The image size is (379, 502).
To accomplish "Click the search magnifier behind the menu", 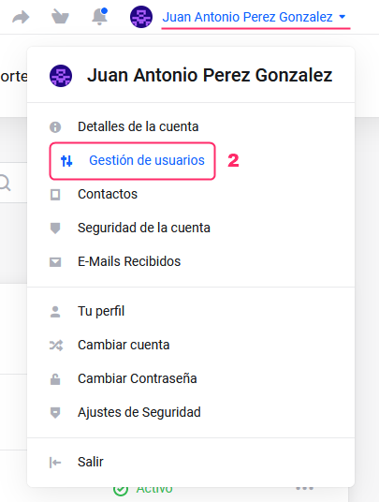I will coord(5,183).
